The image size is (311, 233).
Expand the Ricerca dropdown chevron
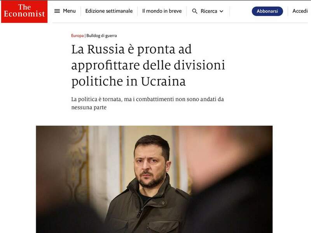[221, 11]
